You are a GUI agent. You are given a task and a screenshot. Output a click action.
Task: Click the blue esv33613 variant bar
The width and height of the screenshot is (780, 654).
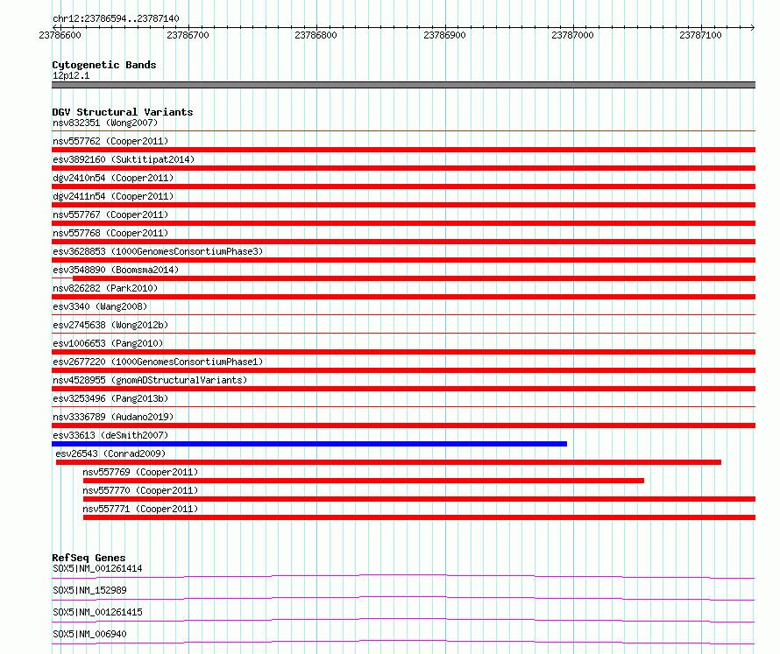pos(309,444)
